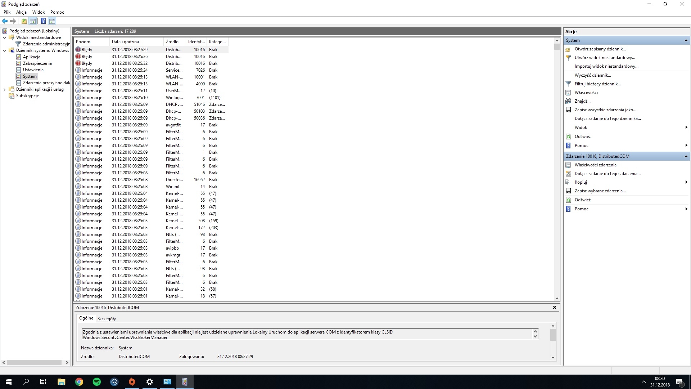Open the Akcja menu
Viewport: 691px width, 389px height.
pos(21,12)
